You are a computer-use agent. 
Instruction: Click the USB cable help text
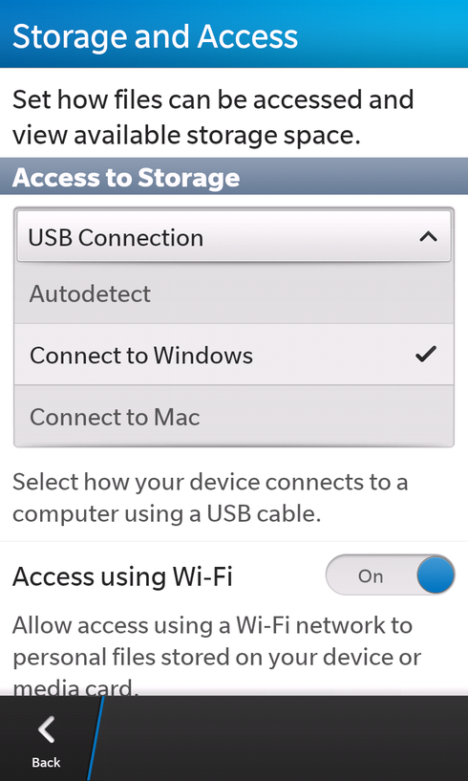[210, 498]
